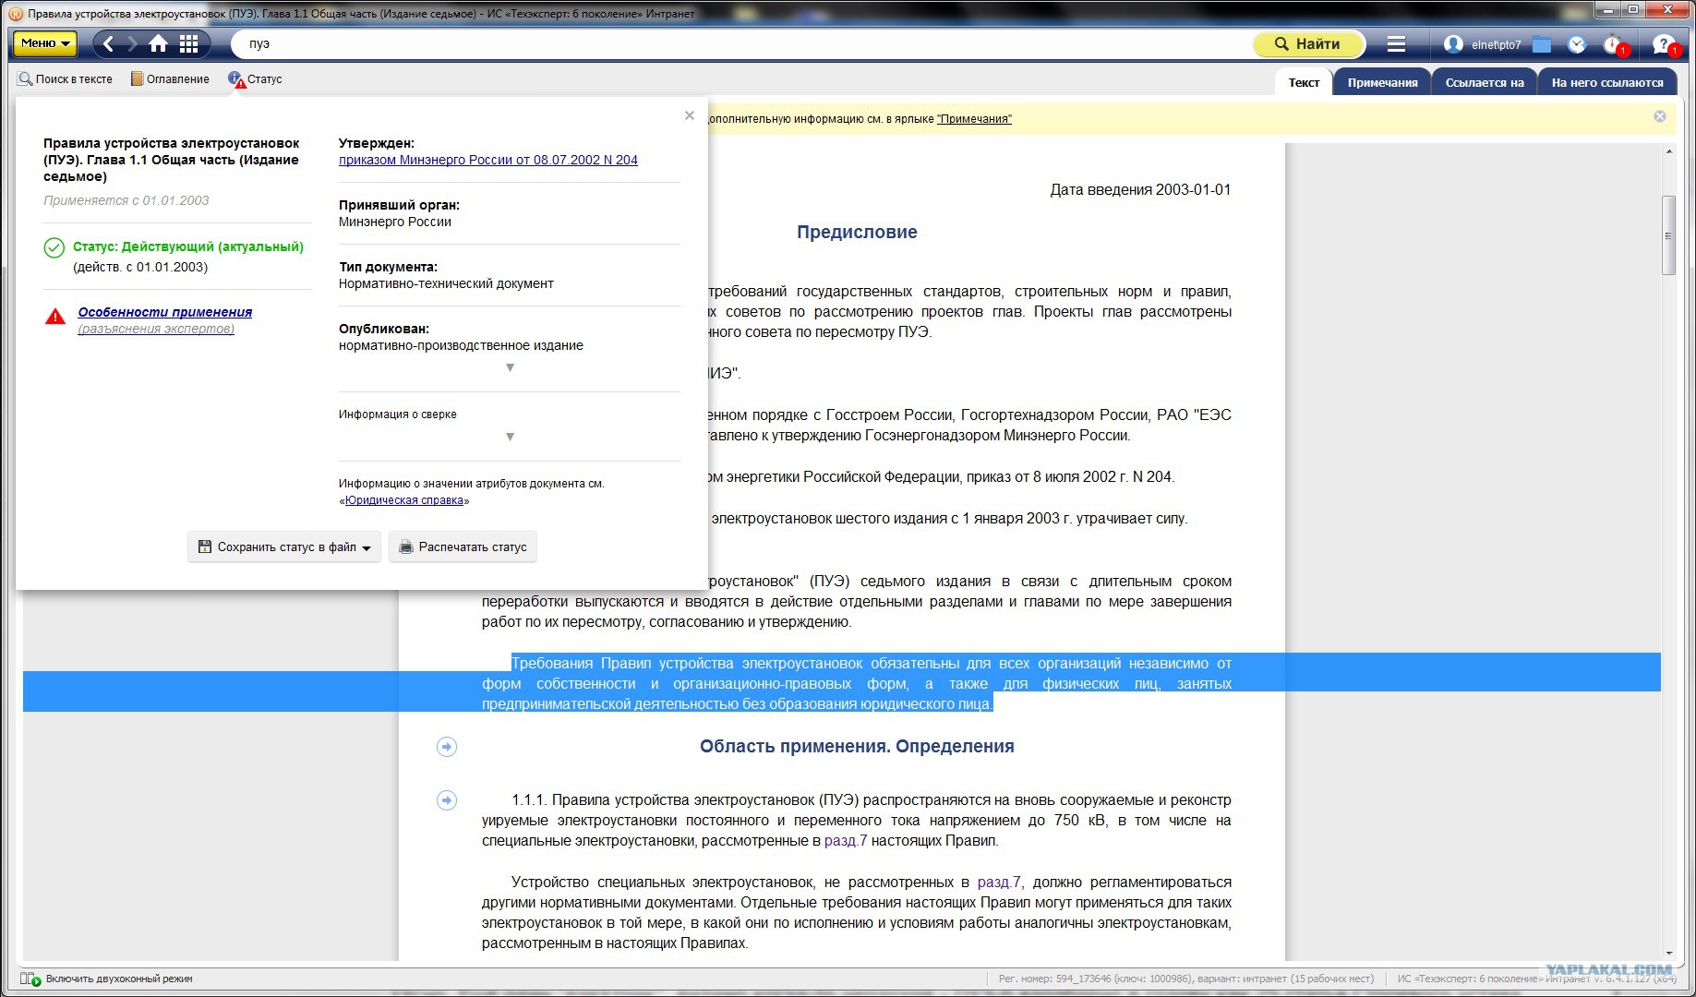Screen dimensions: 1696x997
Task: Click the user profile avatar icon
Action: 1453,44
